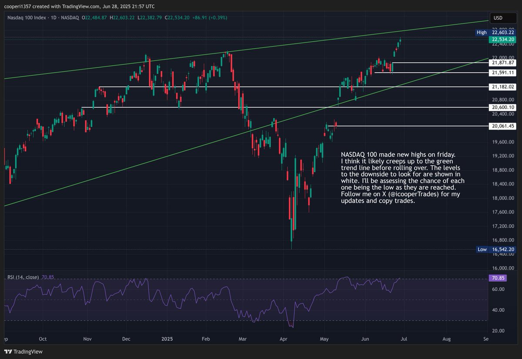Click the TradingView logo at bottom left

(24, 352)
